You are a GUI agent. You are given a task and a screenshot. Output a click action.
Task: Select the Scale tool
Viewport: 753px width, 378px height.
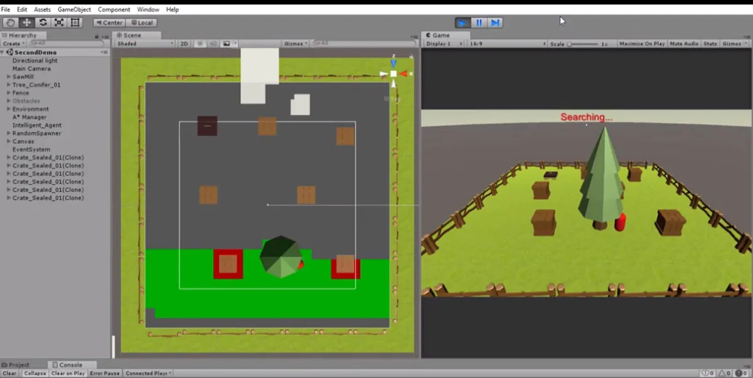(x=59, y=23)
